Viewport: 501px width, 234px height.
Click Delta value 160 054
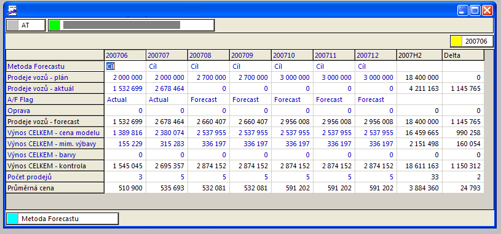click(x=463, y=144)
